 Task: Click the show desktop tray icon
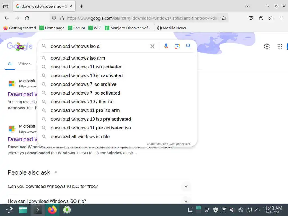pos(190,210)
